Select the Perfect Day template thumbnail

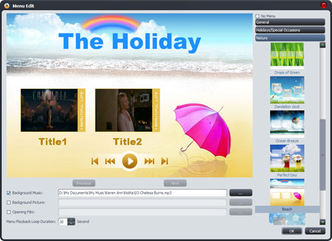tap(287, 158)
